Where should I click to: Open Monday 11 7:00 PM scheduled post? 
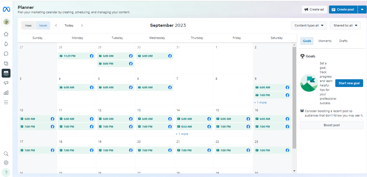[x=76, y=126]
